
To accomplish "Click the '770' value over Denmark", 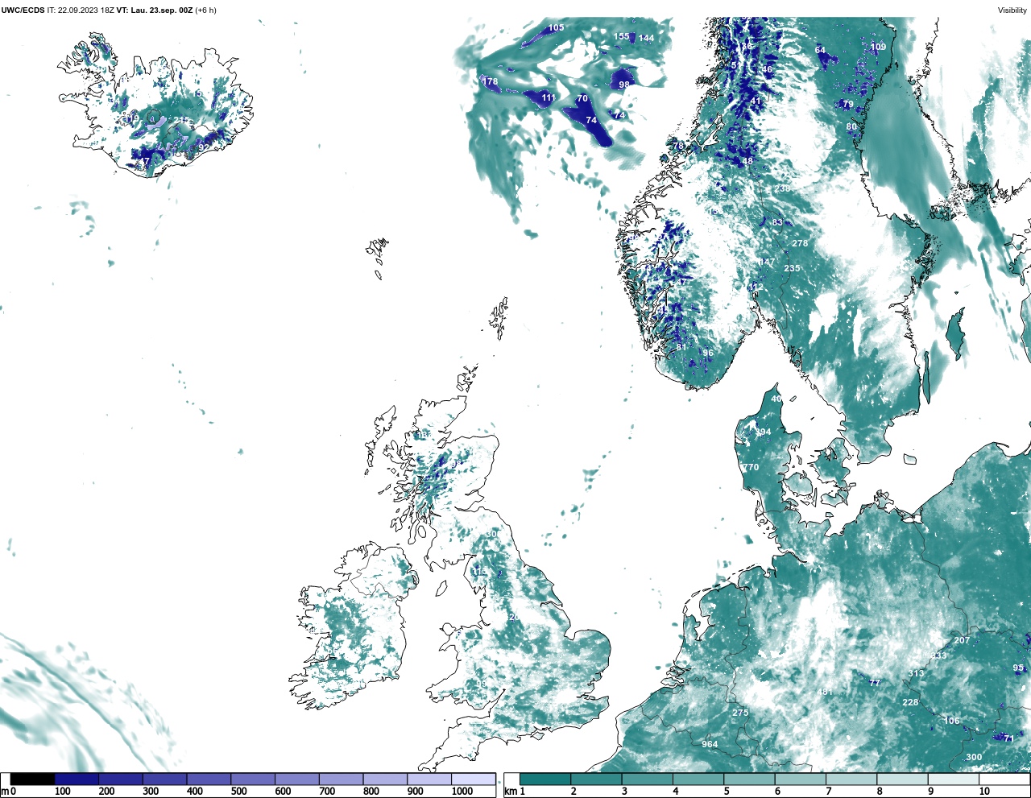I will pos(751,467).
